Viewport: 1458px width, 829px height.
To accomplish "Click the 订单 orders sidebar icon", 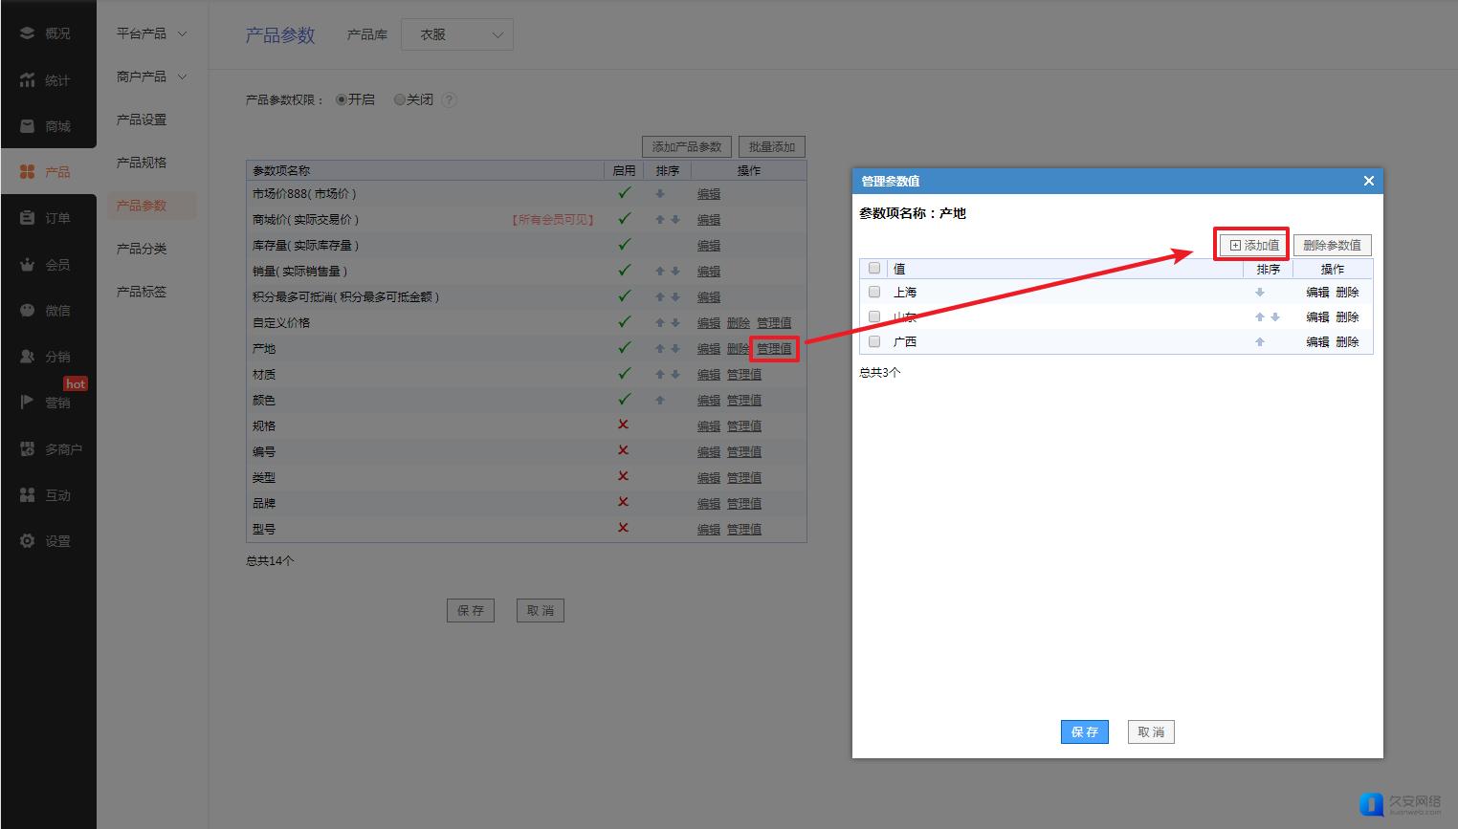I will click(x=27, y=218).
